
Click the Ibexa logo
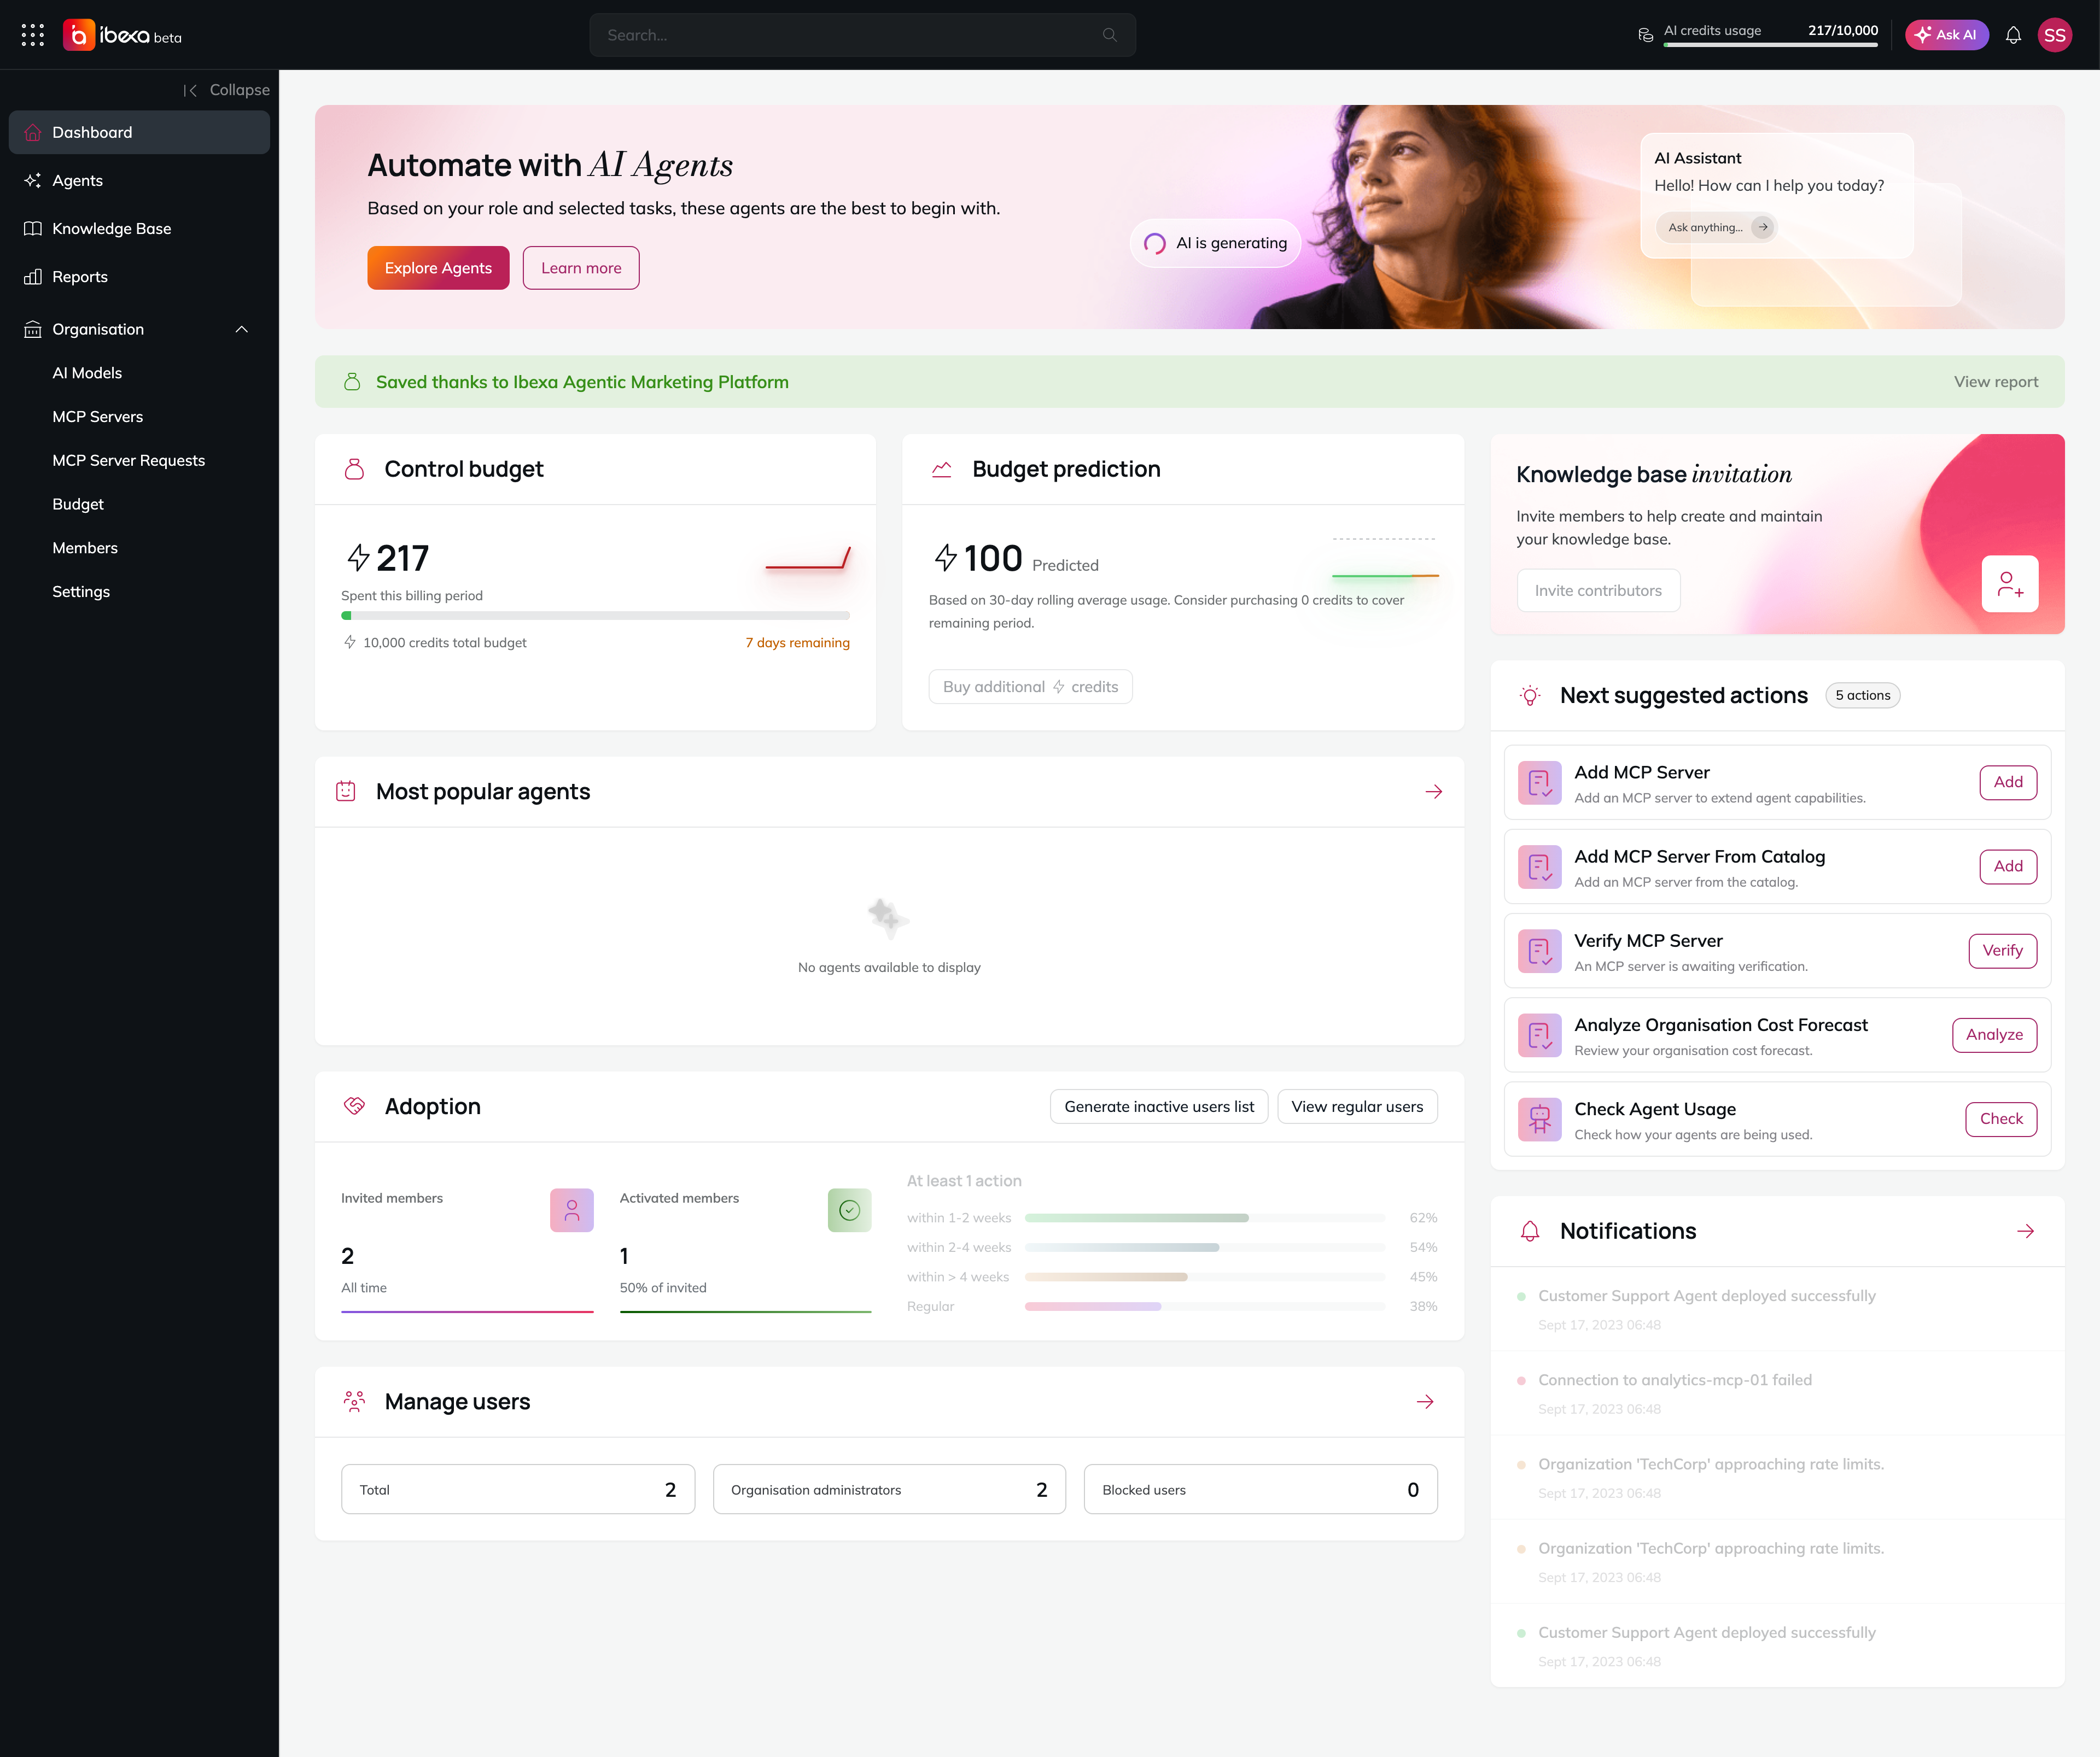coord(122,35)
